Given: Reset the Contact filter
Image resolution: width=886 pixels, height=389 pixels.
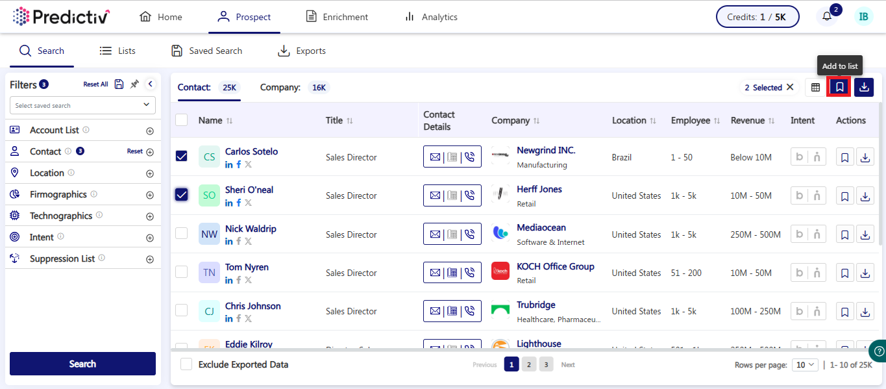Looking at the screenshot, I should click(x=135, y=151).
